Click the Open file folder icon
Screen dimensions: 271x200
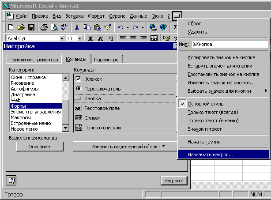pyautogui.click(x=21, y=27)
